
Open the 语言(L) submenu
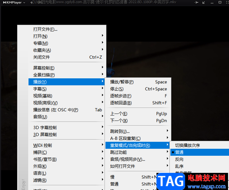click(67, 173)
